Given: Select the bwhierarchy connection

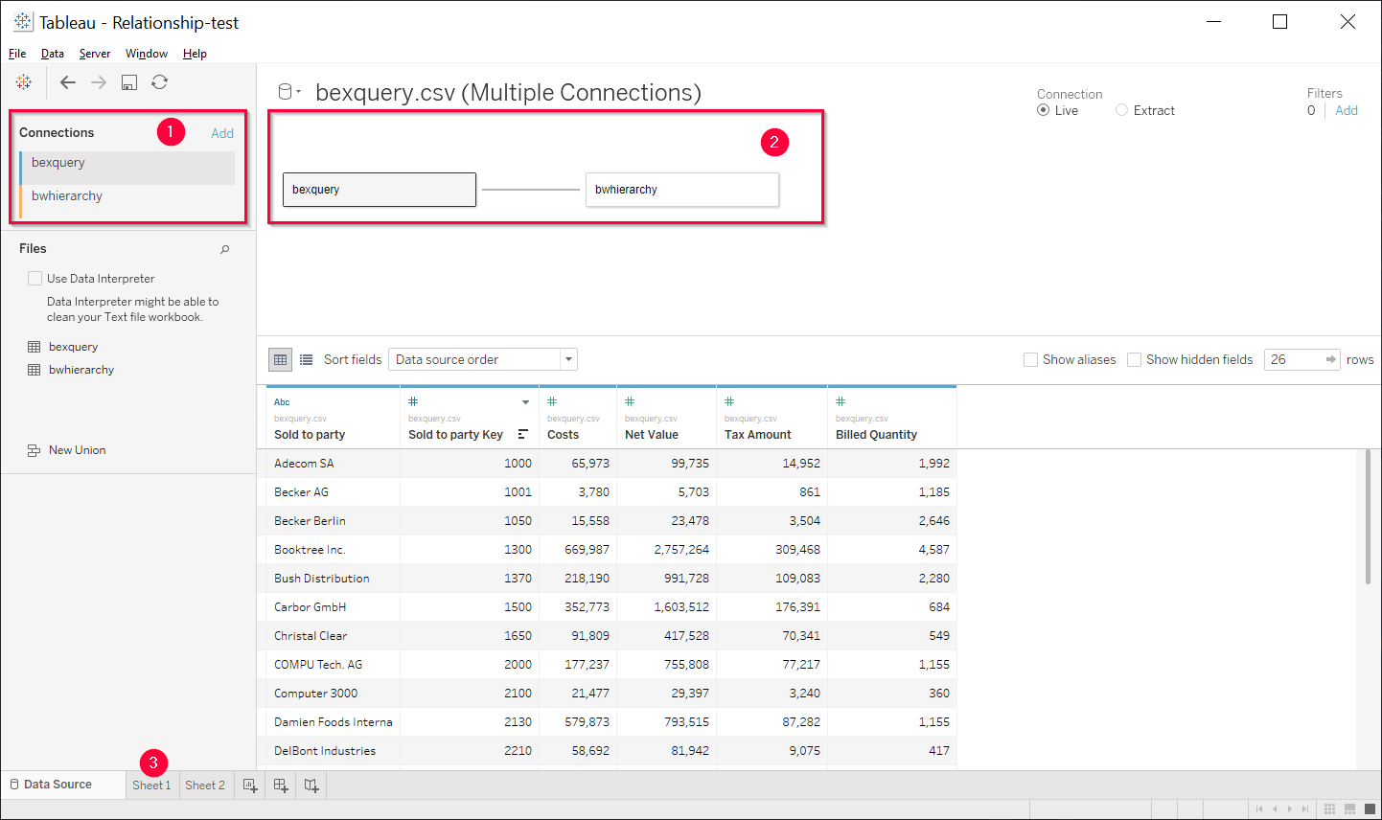Looking at the screenshot, I should coord(127,201).
